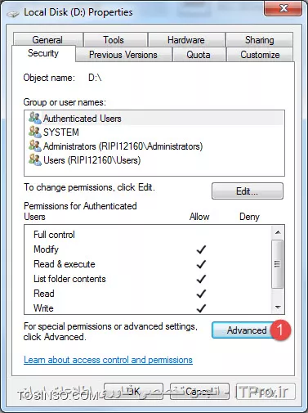Select the Security tab

point(43,53)
